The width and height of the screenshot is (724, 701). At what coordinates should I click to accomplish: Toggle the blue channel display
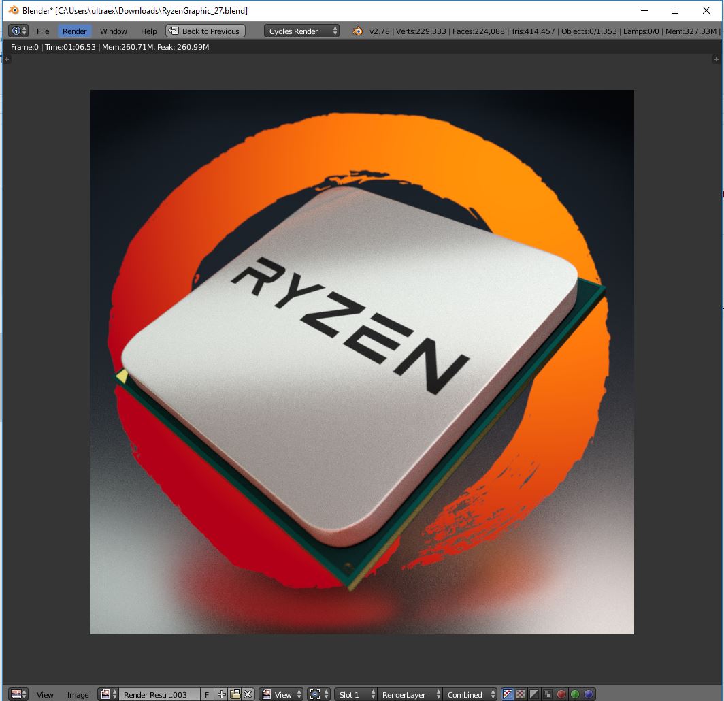point(588,694)
